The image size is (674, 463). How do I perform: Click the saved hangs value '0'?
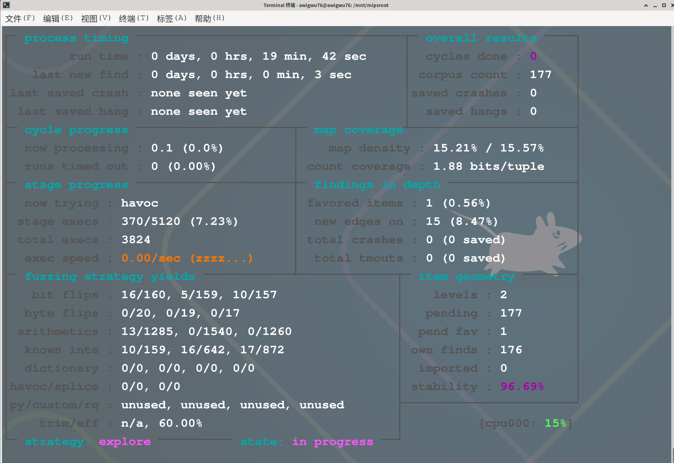point(533,111)
